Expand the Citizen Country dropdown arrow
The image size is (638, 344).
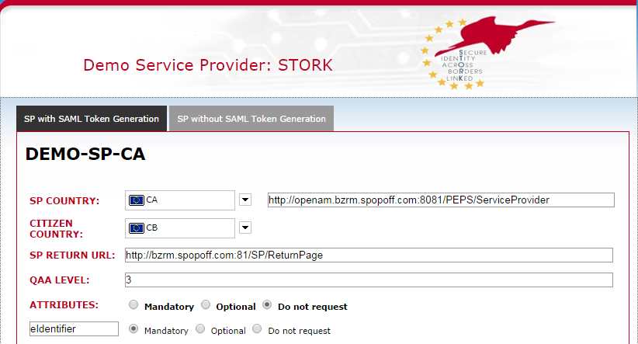pyautogui.click(x=245, y=228)
